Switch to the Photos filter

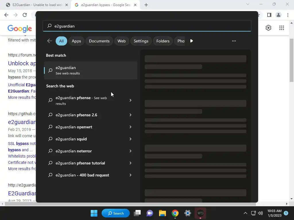(180, 41)
